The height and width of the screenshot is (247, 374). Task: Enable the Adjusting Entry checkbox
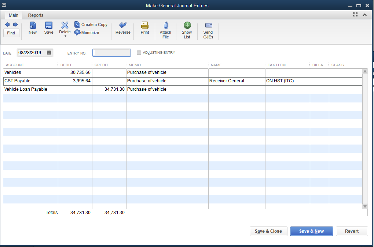pyautogui.click(x=139, y=52)
